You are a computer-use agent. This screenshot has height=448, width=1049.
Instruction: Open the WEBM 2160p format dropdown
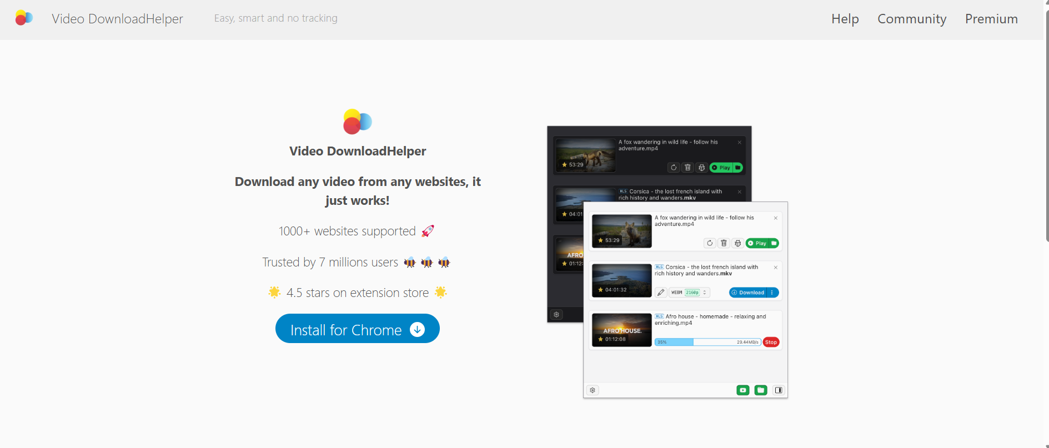click(689, 293)
